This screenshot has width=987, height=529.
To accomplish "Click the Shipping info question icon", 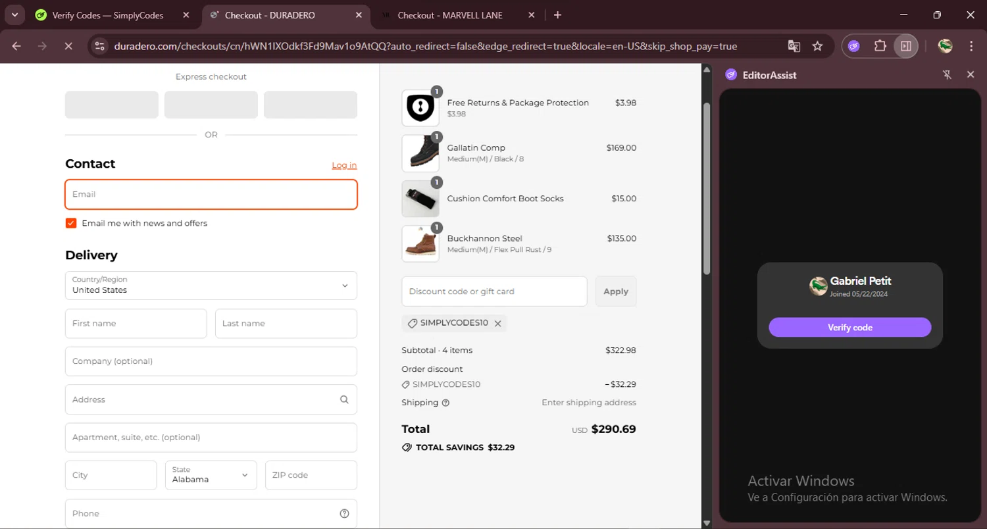I will tap(445, 403).
